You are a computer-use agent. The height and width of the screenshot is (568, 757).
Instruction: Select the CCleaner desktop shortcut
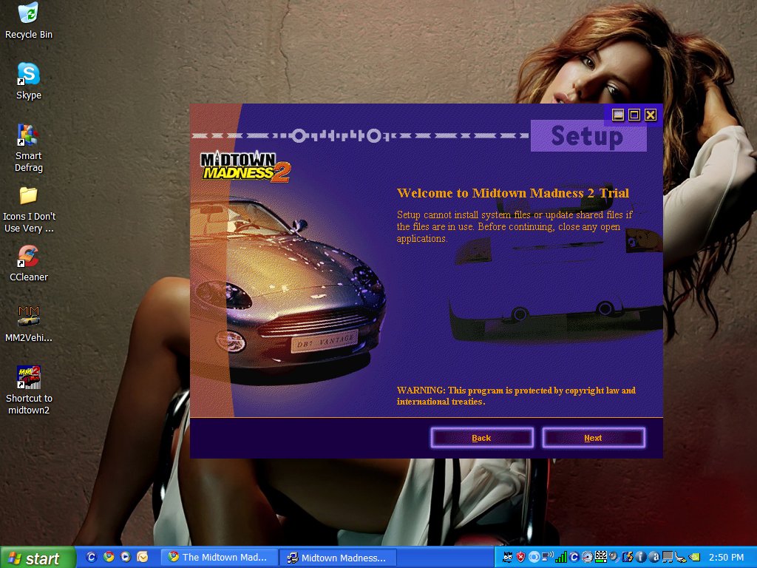coord(29,263)
